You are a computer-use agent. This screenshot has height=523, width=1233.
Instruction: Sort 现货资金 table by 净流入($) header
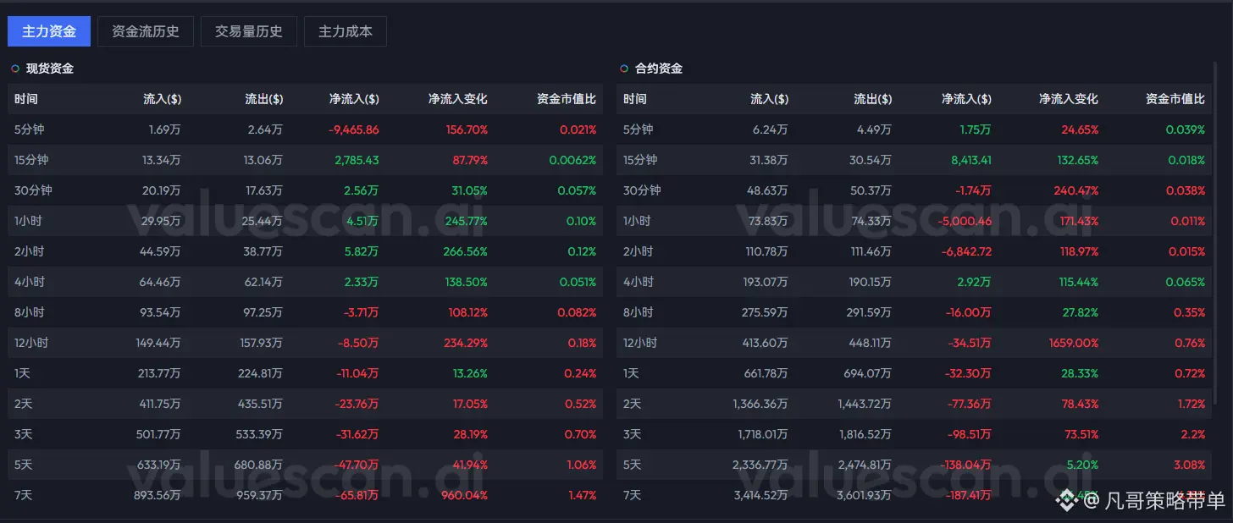(x=354, y=99)
